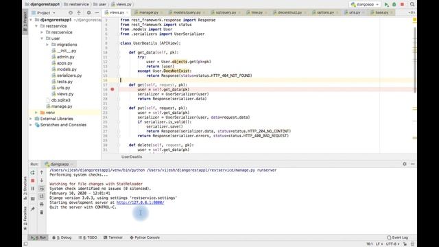Open Search Everywhere magnifier
Screen dimensions: 439x247
pyautogui.click(x=412, y=5)
